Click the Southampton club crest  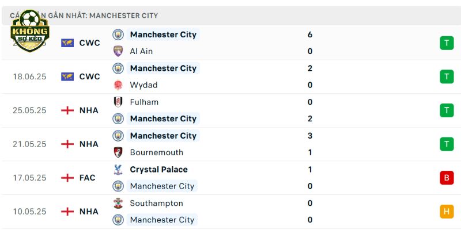118,203
